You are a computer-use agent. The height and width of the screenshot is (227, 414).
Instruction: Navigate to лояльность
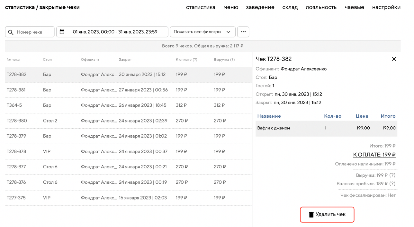(x=321, y=7)
